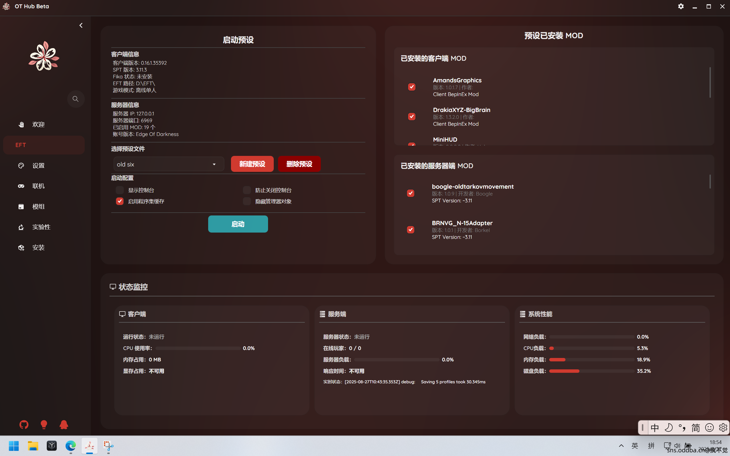Viewport: 730px width, 456px height.
Task: Open the 'old six' preset dropdown
Action: coord(169,164)
